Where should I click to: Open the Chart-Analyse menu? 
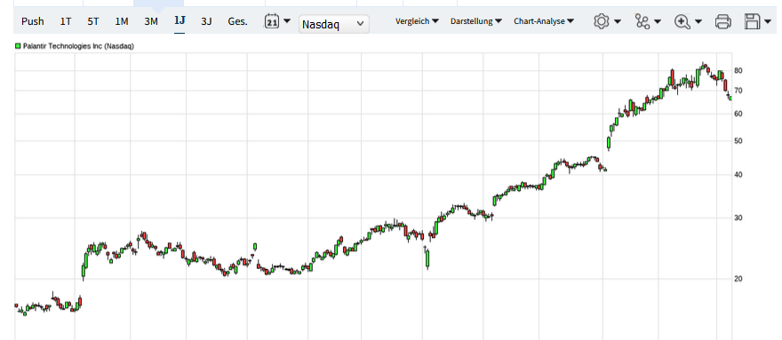click(x=544, y=21)
